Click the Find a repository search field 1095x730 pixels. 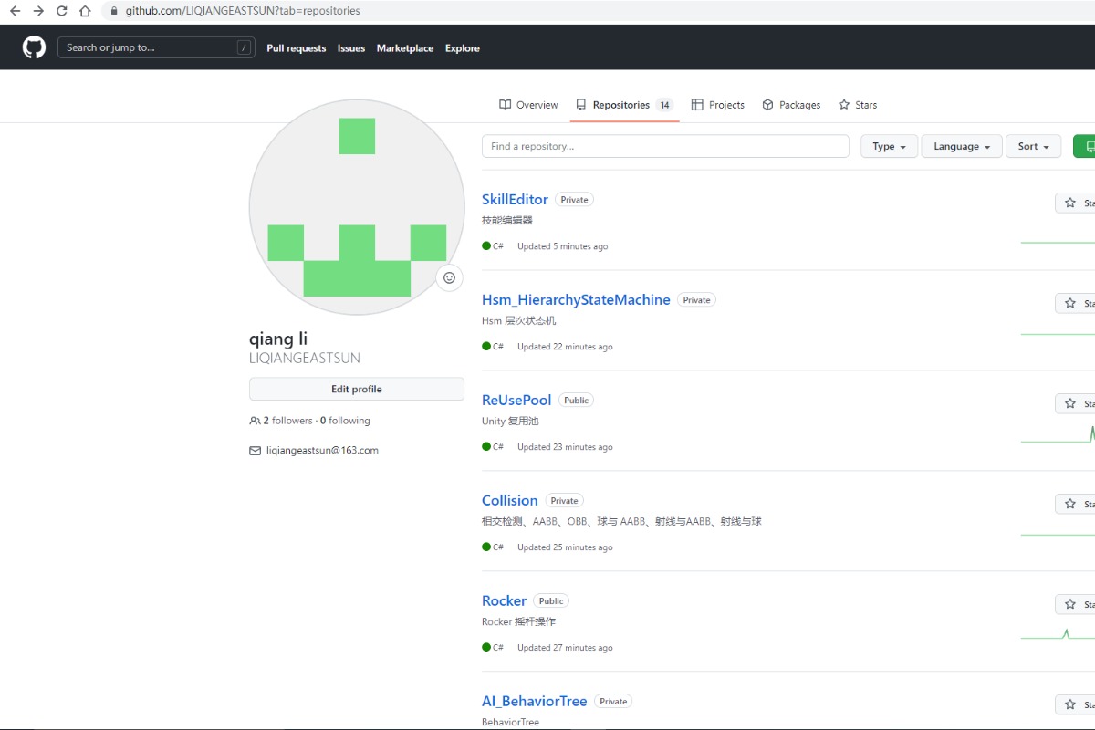click(x=665, y=146)
